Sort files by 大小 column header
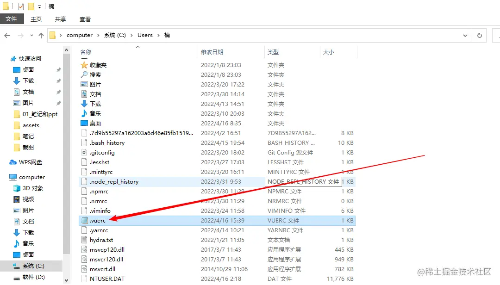This screenshot has width=500, height=285. [x=328, y=52]
